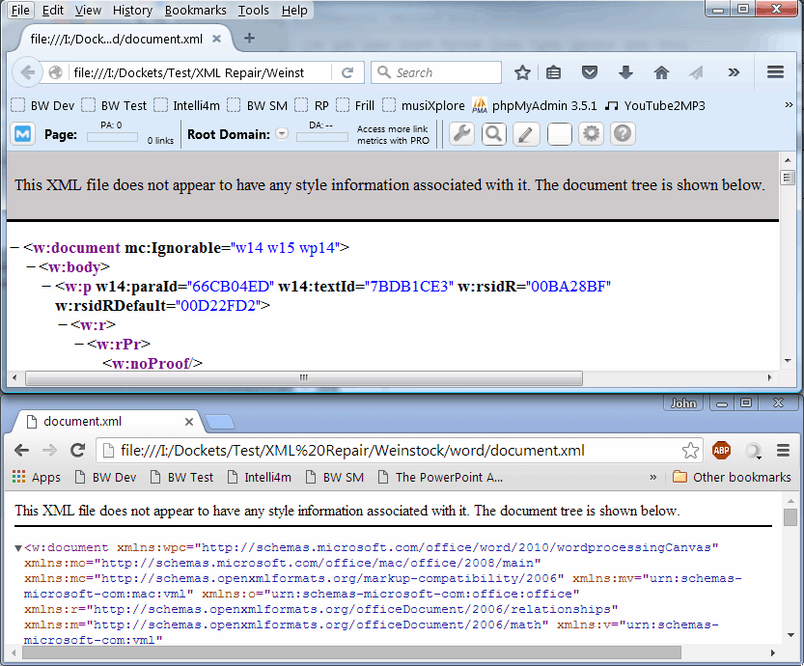804x666 pixels.
Task: Go to Firefox home page
Action: (661, 72)
